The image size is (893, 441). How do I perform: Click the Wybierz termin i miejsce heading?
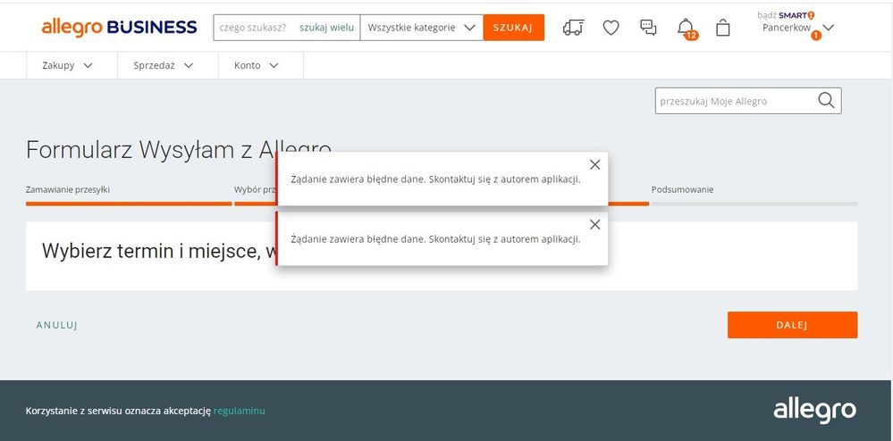pyautogui.click(x=159, y=251)
